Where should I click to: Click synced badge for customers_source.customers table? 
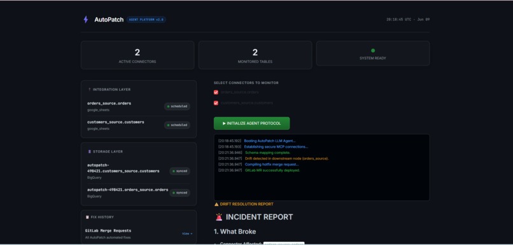[x=179, y=171]
